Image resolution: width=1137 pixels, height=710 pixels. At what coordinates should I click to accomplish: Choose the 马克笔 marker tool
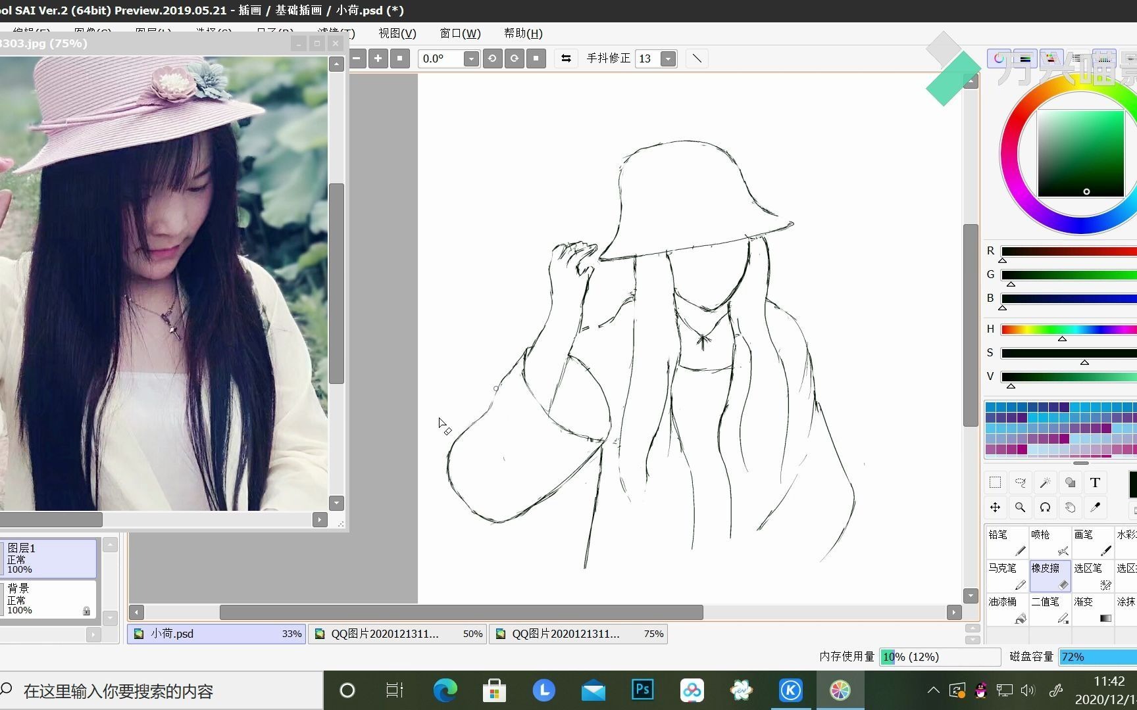(1007, 576)
